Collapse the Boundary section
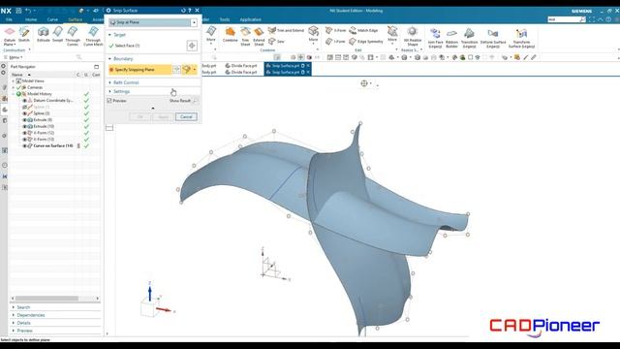Screen dimensions: 620x349 [x=109, y=58]
